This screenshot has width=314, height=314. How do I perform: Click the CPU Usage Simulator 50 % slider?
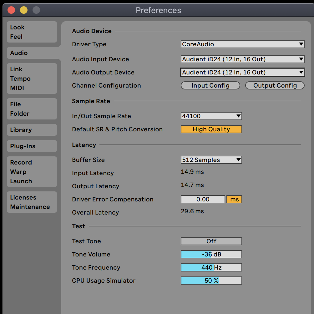click(x=211, y=281)
